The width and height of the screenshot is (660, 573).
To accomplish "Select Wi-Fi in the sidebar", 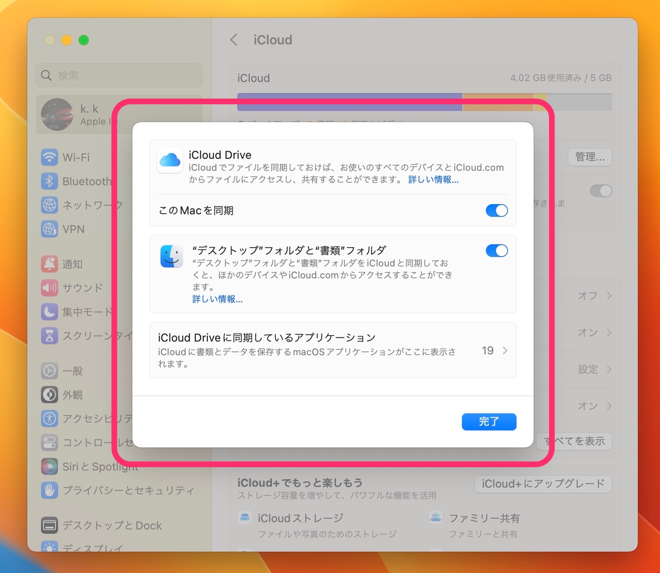I will point(76,157).
